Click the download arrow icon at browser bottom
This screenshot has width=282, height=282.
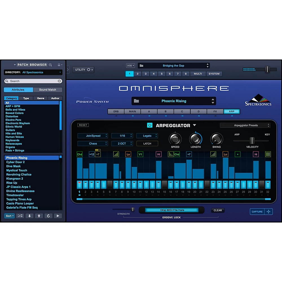pyautogui.click(x=29, y=216)
